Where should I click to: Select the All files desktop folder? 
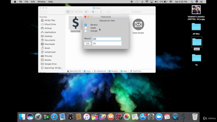(x=196, y=27)
